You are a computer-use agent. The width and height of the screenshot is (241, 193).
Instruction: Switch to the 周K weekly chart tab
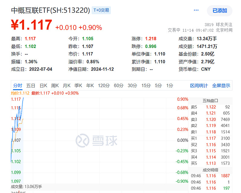pos(55,85)
